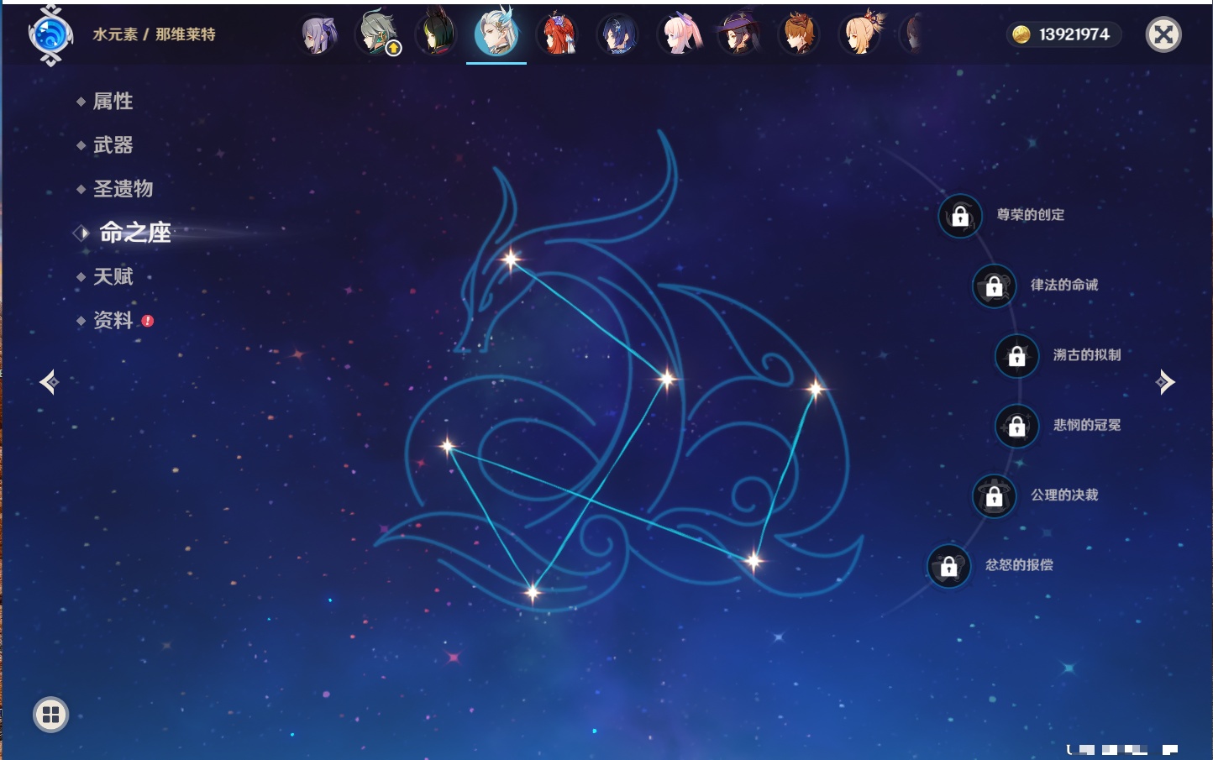Image resolution: width=1213 pixels, height=760 pixels.
Task: Go to the previous character with left arrow
Action: click(49, 382)
